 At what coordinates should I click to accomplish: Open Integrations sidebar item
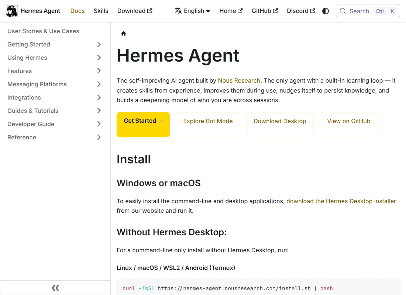click(24, 97)
